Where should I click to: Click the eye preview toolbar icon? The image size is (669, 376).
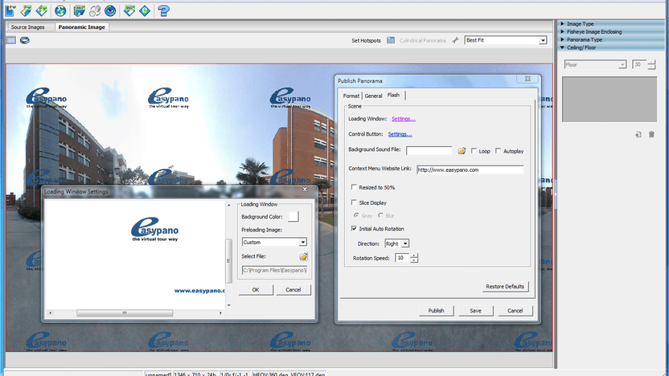coord(110,10)
